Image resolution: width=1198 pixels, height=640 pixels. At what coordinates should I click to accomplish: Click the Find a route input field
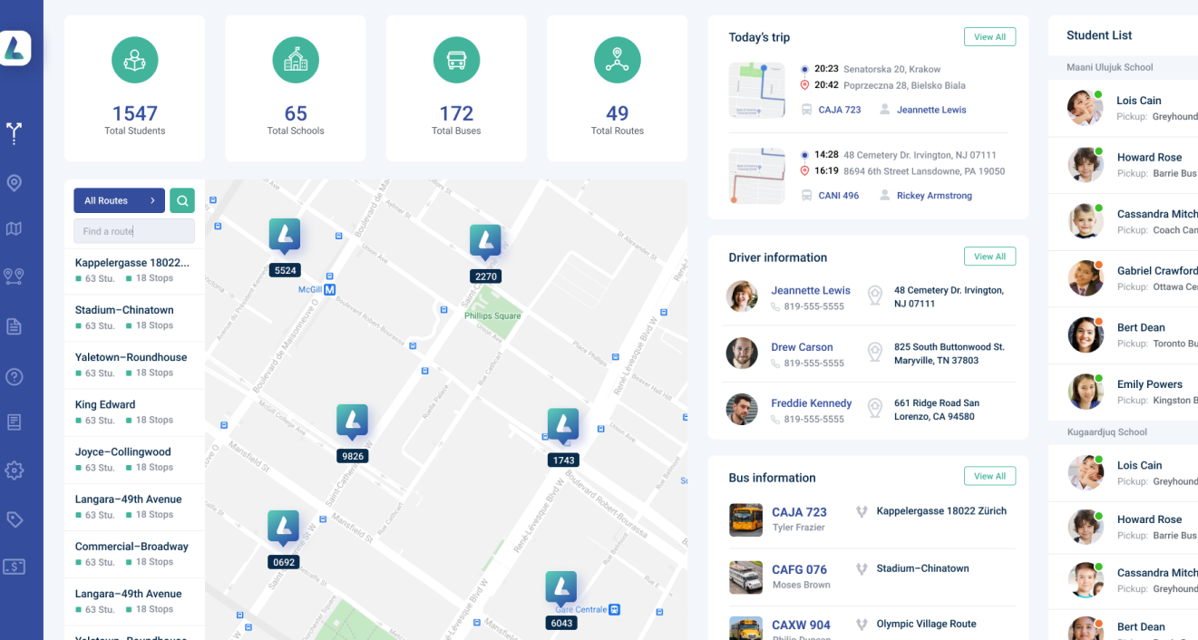click(x=134, y=231)
